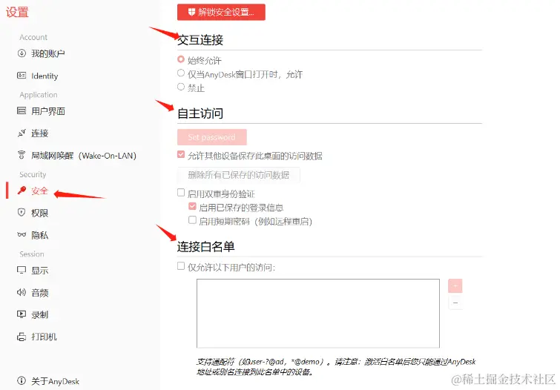Click the minus button to remove whitelist entry
Image resolution: width=560 pixels, height=390 pixels.
pyautogui.click(x=455, y=303)
